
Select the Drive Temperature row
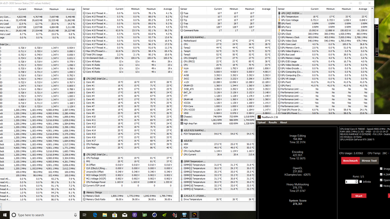click(218, 200)
